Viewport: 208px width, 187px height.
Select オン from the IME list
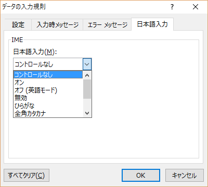pyautogui.click(x=48, y=83)
